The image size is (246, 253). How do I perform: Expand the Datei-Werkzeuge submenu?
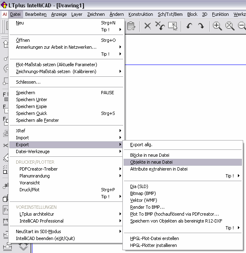(66, 151)
